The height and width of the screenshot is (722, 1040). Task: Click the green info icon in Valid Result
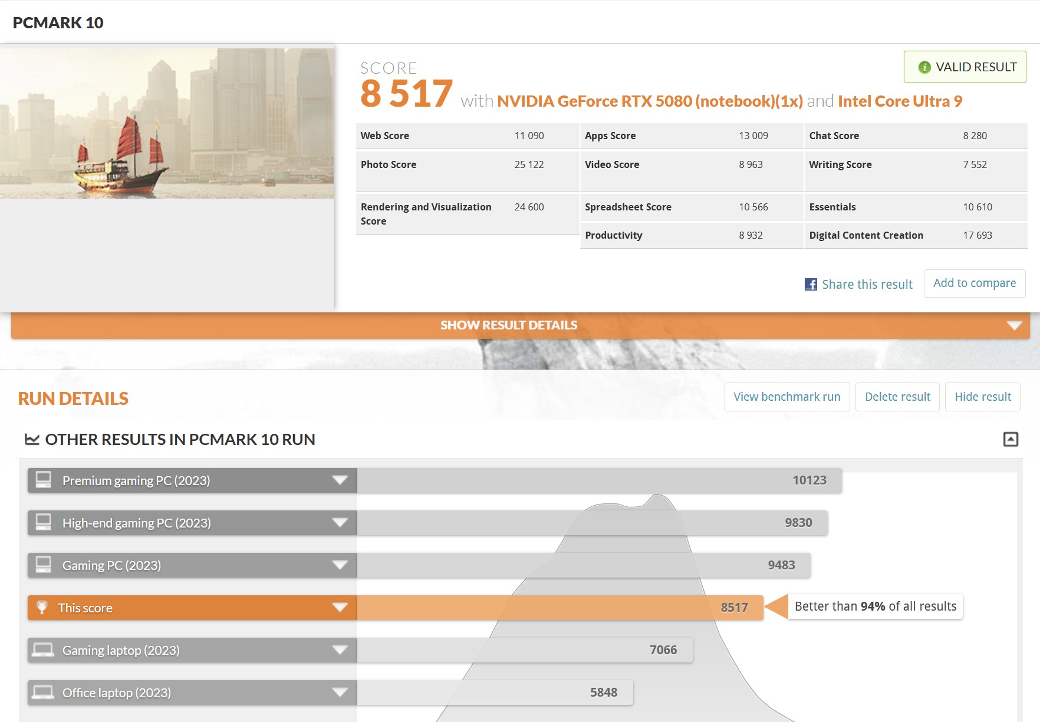pos(924,67)
